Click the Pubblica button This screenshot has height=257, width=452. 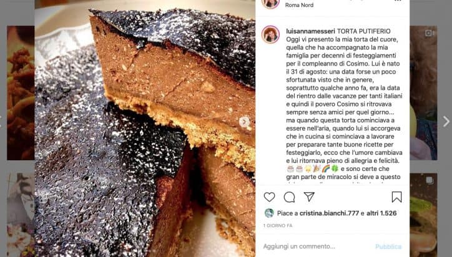pyautogui.click(x=388, y=246)
